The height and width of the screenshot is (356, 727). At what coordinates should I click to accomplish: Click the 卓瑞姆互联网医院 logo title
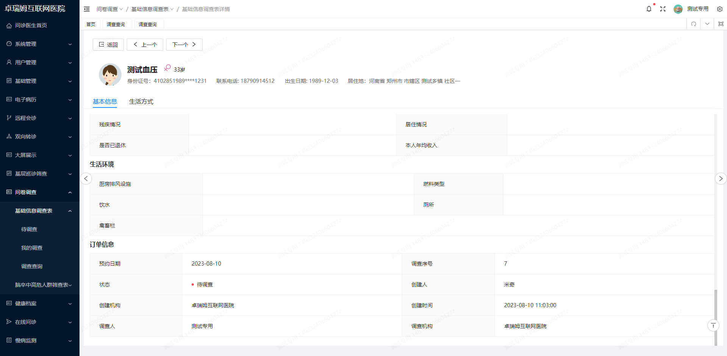coord(35,8)
